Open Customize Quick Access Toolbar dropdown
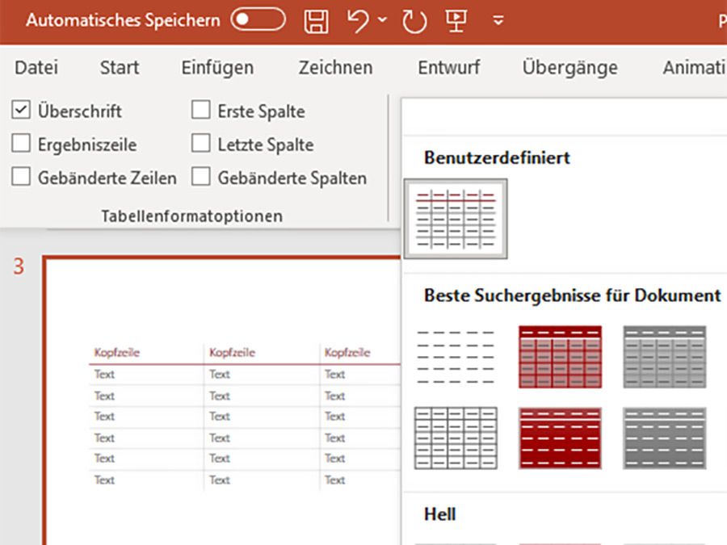Viewport: 727px width, 545px height. [498, 20]
